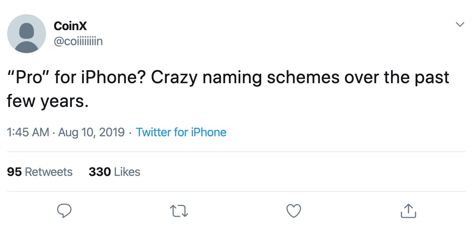The height and width of the screenshot is (229, 474).
Task: Click the "few years." second line of tweet
Action: [x=48, y=101]
